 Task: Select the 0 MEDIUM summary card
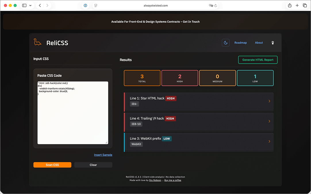(x=217, y=78)
